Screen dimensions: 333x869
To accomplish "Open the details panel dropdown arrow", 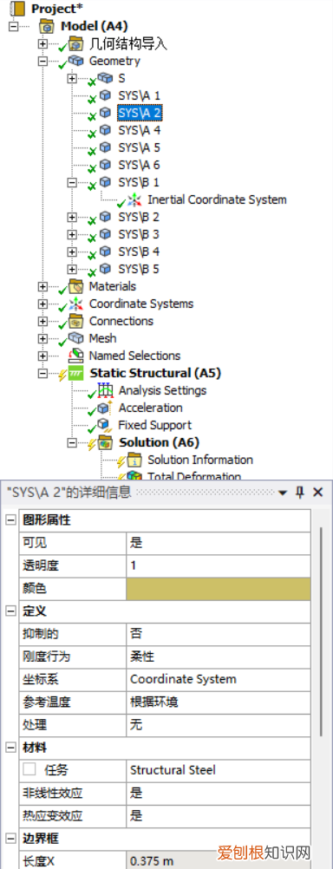I will pyautogui.click(x=283, y=493).
